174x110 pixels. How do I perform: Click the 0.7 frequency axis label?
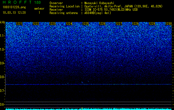pos(2,91)
